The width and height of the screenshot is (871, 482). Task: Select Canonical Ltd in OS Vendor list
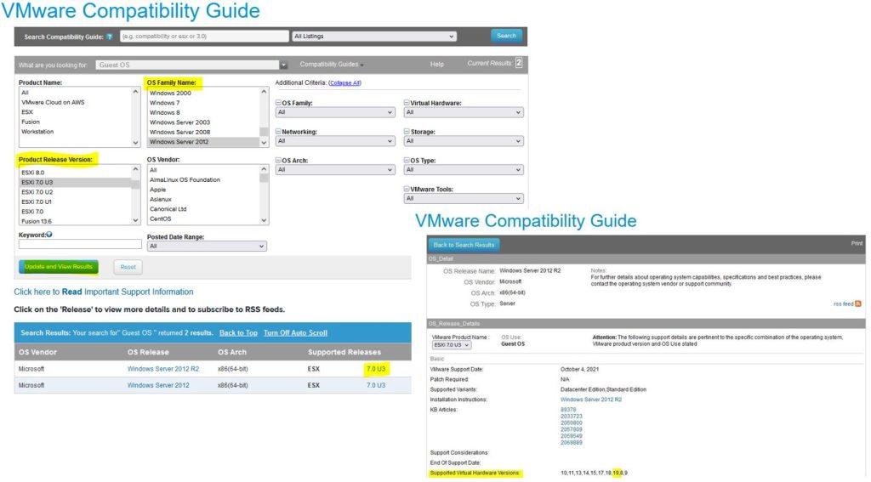[203, 209]
